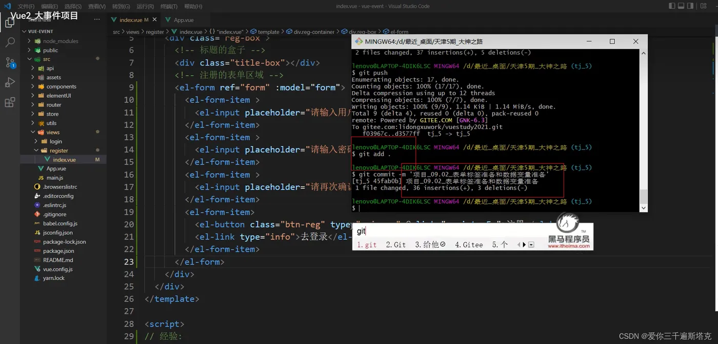Open the 查看(V) menu
The height and width of the screenshot is (344, 718).
click(96, 6)
